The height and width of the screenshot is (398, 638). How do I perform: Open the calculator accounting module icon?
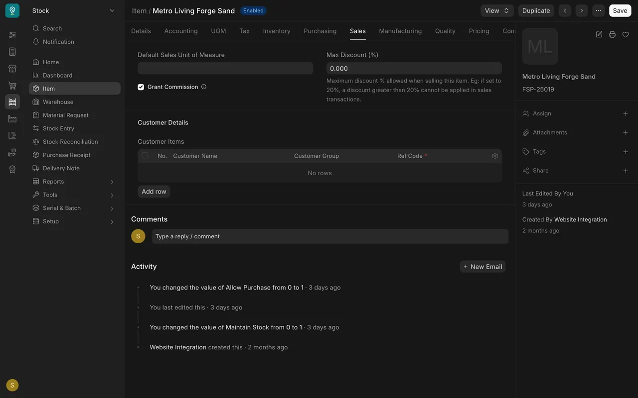coord(12,52)
